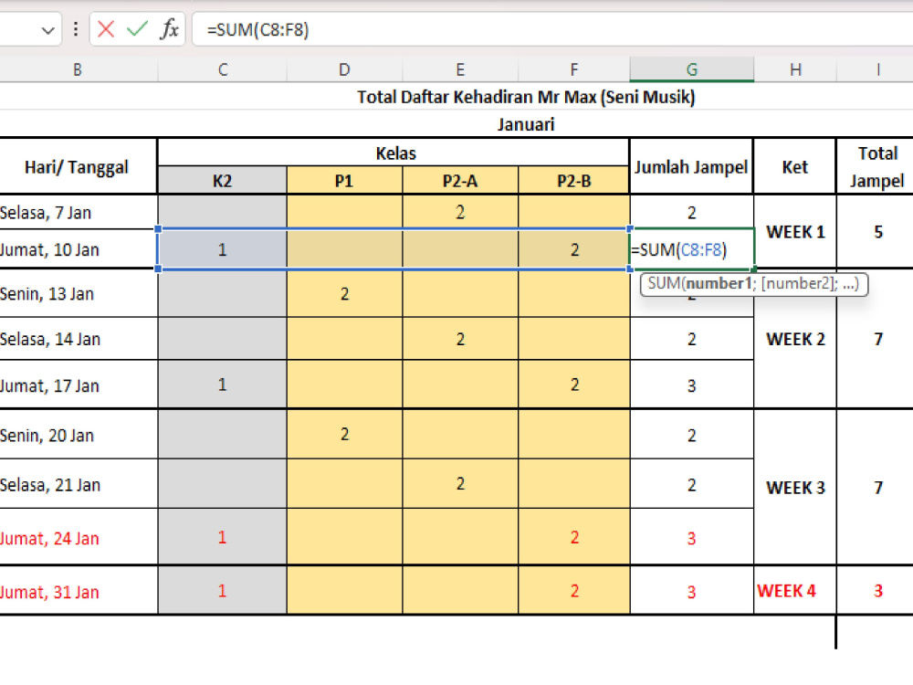Select the P2-A value 2 on Selasa, 7 Jan

pos(460,212)
